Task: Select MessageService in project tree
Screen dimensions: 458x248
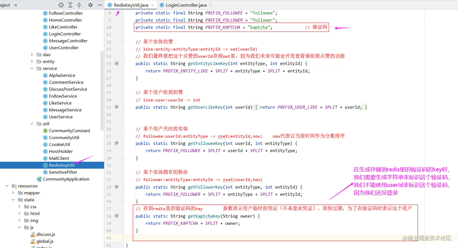Action: (65, 110)
